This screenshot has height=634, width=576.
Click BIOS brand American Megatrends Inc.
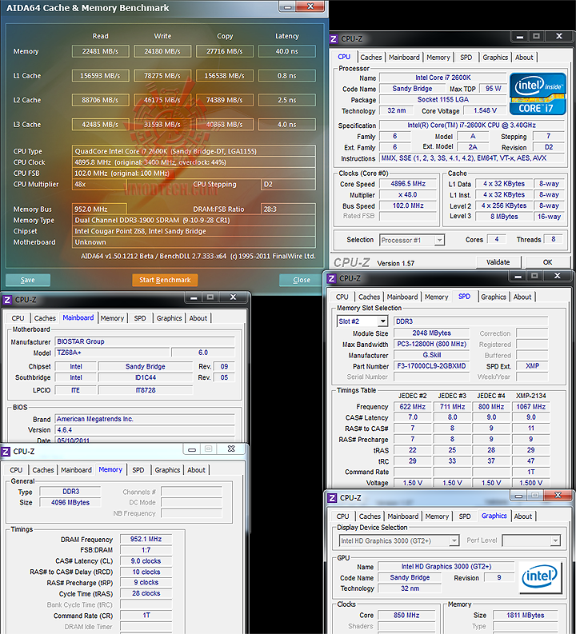tap(145, 419)
